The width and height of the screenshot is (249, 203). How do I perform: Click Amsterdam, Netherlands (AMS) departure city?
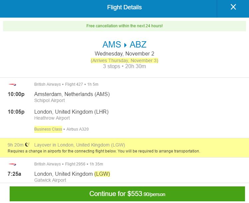point(72,94)
